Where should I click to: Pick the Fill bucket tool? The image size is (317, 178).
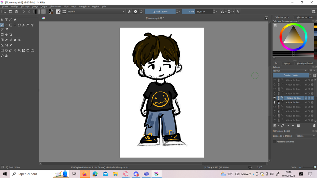coord(19,40)
